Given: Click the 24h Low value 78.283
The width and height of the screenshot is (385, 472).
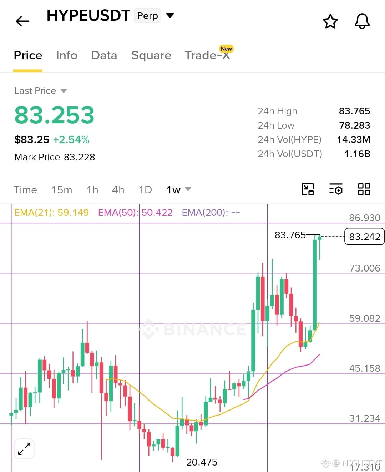Looking at the screenshot, I should (x=354, y=125).
